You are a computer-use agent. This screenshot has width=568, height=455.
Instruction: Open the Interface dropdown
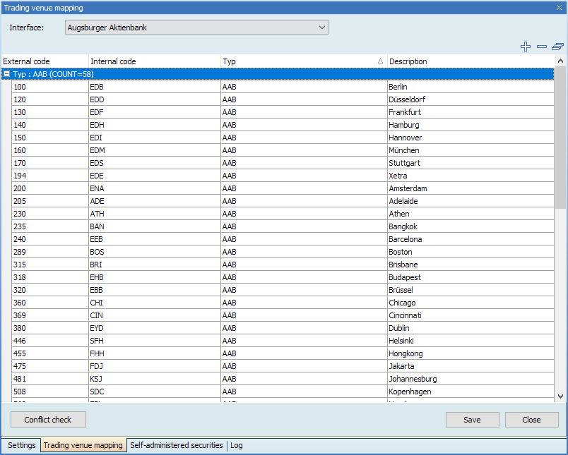322,28
